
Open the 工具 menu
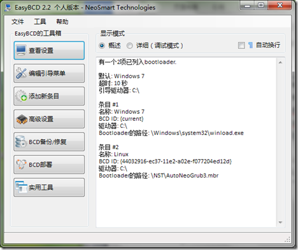click(40, 22)
